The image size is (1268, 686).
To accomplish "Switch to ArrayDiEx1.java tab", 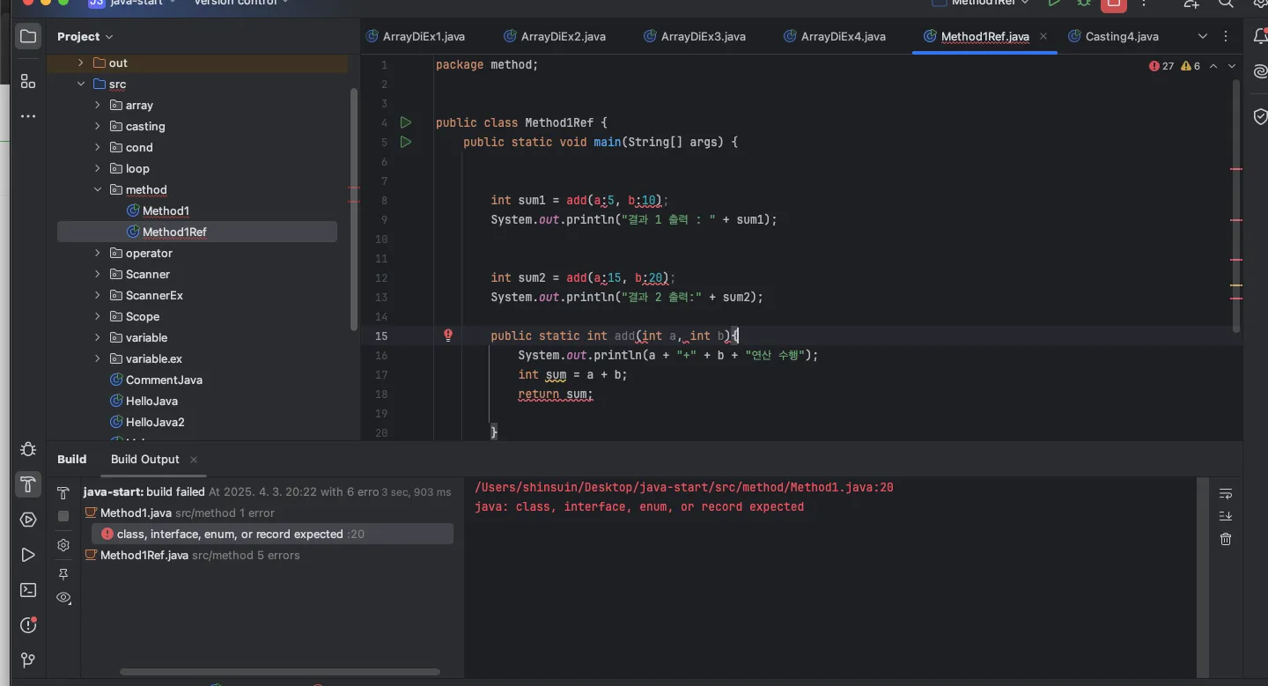I will pos(415,36).
